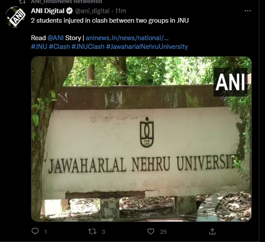Like the tweet with the heart icon
This screenshot has height=242, width=265.
pos(151,231)
